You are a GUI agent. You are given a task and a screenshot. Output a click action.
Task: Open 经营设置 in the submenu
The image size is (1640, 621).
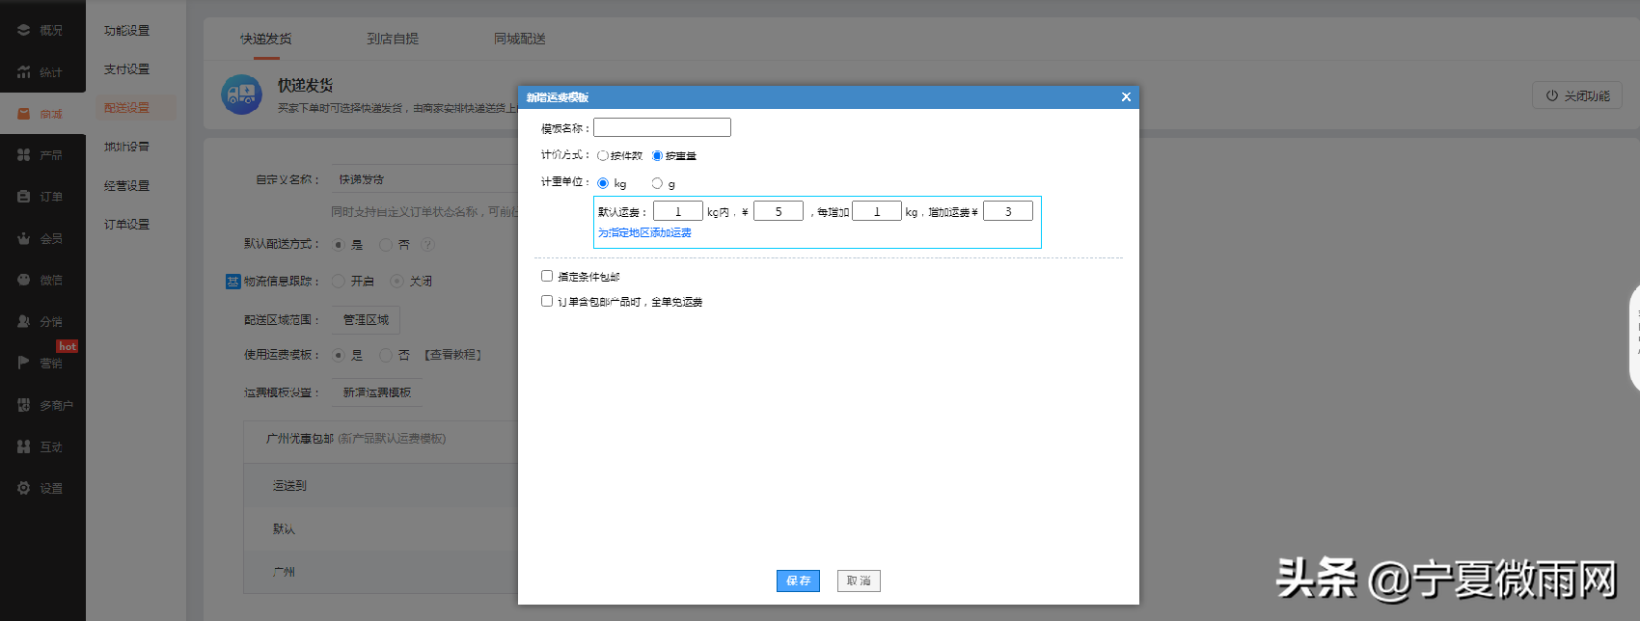click(x=126, y=186)
